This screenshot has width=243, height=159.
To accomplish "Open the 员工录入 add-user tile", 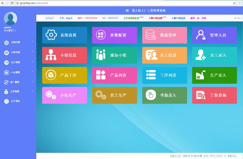I will point(214,55).
